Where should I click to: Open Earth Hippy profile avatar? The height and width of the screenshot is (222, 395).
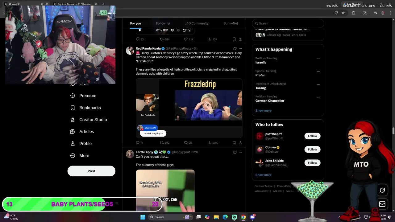click(x=130, y=154)
